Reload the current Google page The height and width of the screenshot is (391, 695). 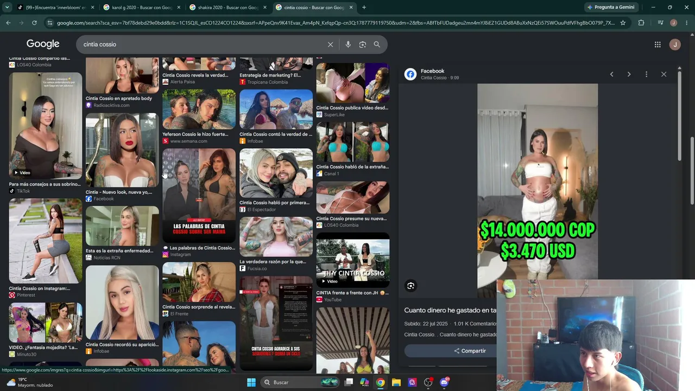[x=34, y=23]
